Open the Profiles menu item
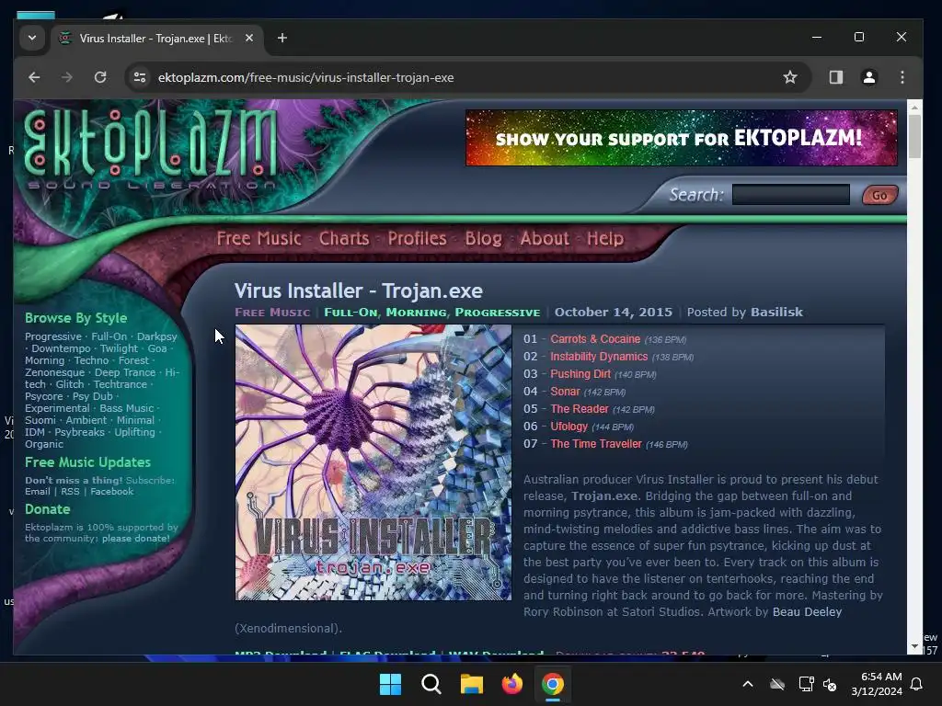The width and height of the screenshot is (942, 706). point(417,238)
